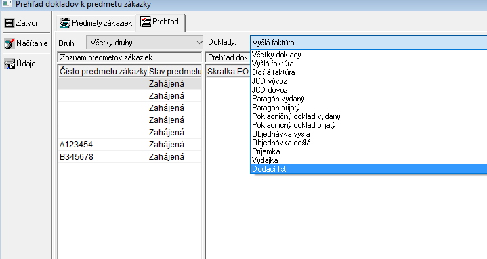Click the window title bar app icon
This screenshot has width=487, height=259.
tap(7, 4)
